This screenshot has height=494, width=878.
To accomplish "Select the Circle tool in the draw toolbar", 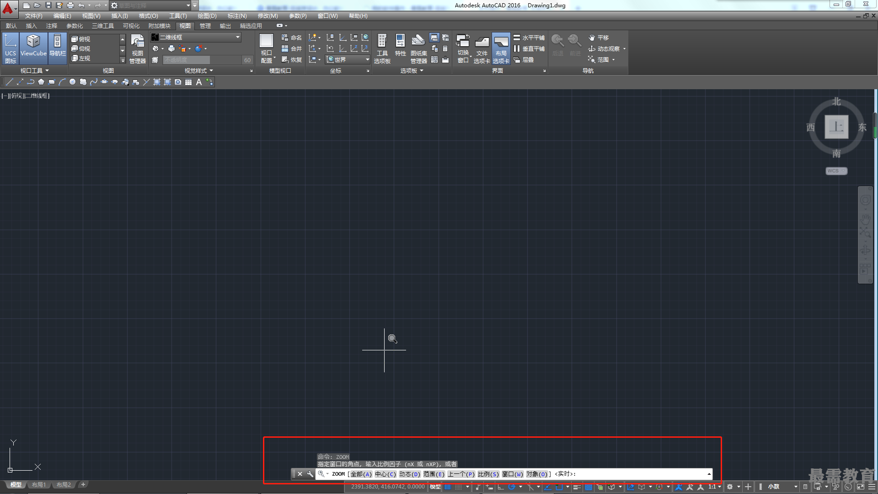I will [72, 82].
